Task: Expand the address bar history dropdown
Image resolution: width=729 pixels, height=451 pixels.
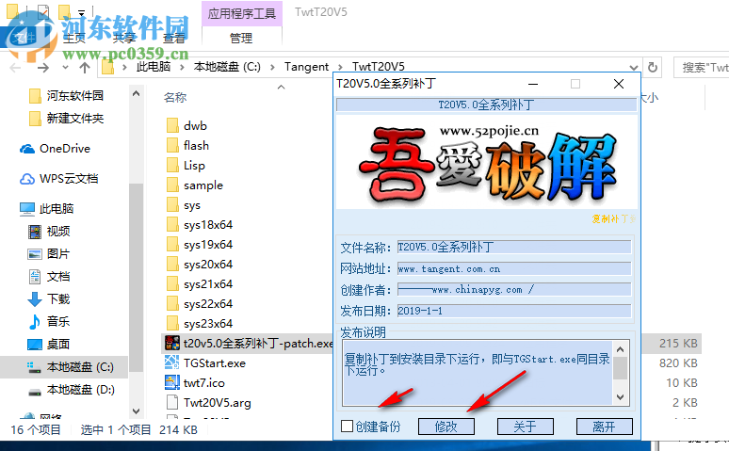Action: pos(633,68)
